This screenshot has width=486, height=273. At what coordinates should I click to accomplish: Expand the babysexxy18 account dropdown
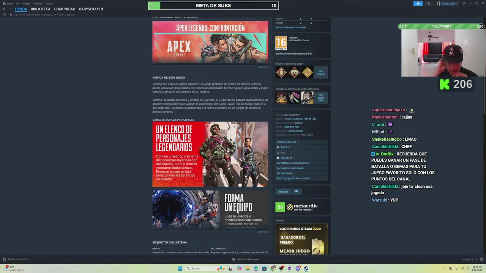click(449, 3)
